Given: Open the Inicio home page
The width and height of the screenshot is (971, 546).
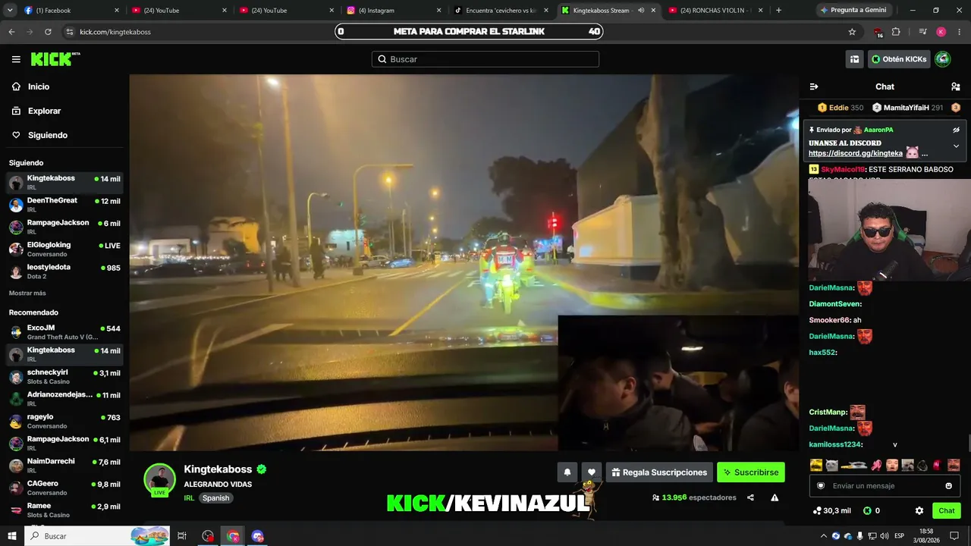Looking at the screenshot, I should click(x=39, y=86).
